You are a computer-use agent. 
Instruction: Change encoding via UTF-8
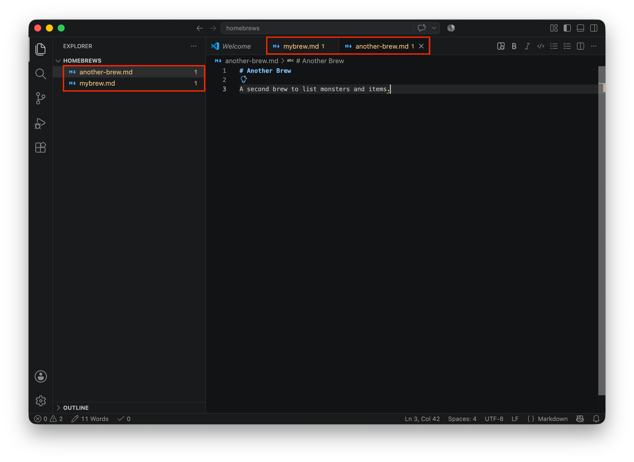(x=494, y=418)
